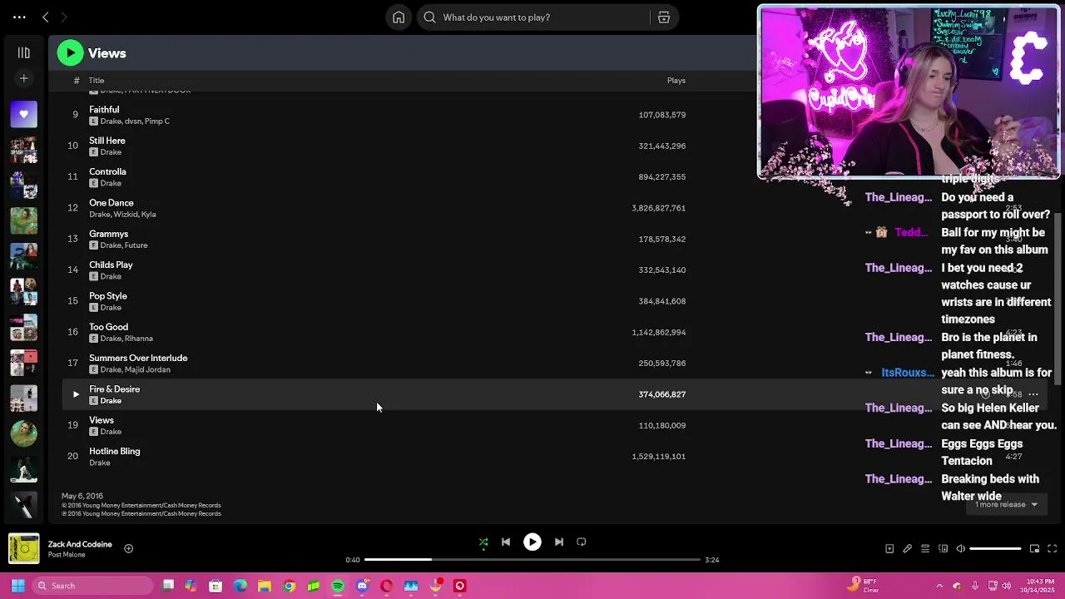Open the Windows taskbar Search box
Image resolution: width=1065 pixels, height=599 pixels.
click(92, 586)
